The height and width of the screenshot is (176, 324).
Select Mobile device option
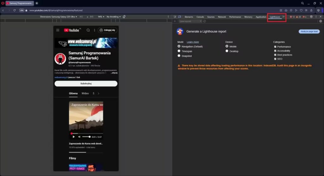[227, 46]
